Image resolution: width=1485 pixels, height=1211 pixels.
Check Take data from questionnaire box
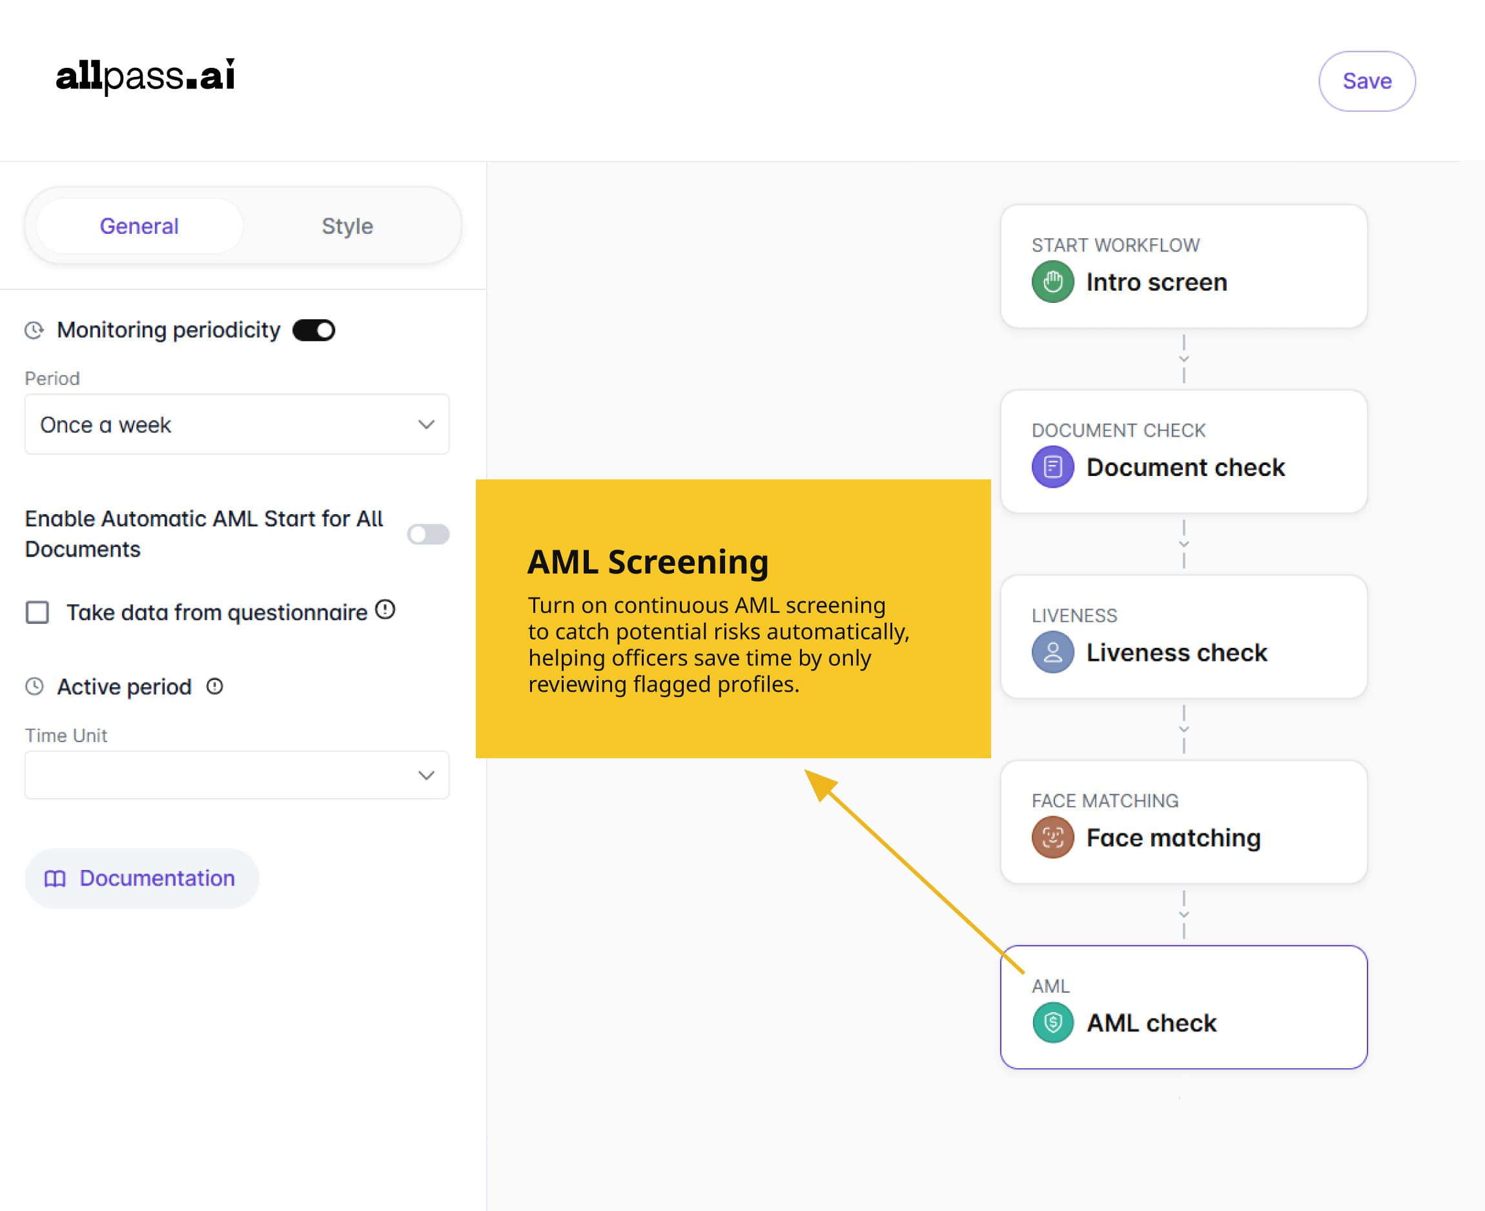[37, 612]
